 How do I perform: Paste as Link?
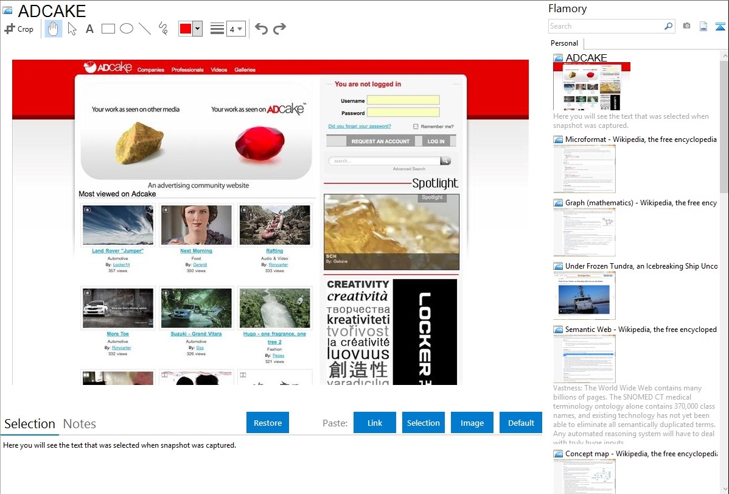[375, 423]
